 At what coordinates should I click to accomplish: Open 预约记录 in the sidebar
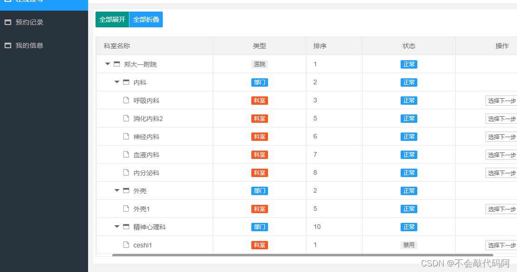coord(29,22)
